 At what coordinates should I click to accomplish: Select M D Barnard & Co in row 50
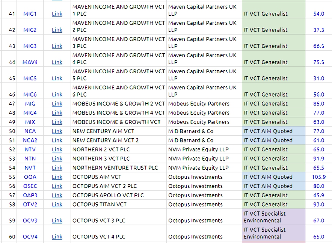coord(204,131)
